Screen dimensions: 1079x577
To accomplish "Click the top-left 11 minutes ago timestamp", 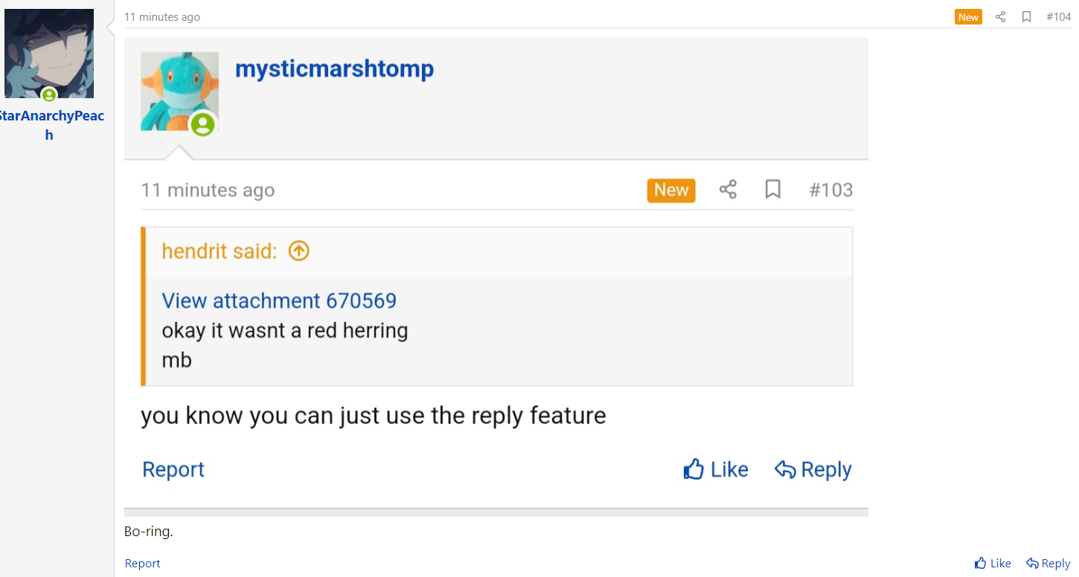I will 162,17.
